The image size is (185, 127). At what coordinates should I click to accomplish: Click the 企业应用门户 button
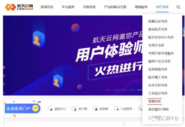[x=22, y=109]
